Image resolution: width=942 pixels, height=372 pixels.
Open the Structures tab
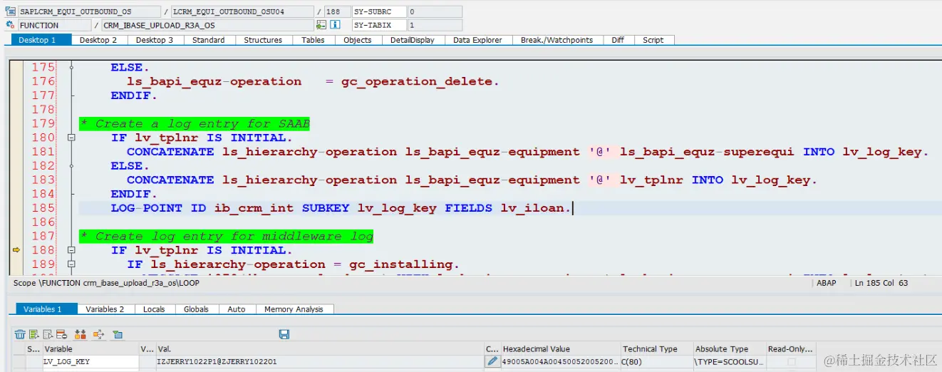tap(263, 40)
